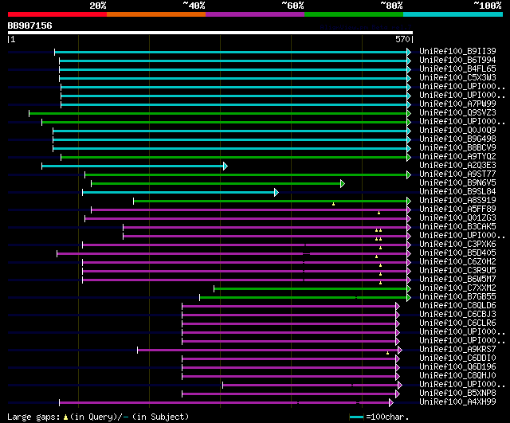The image size is (510, 423).
Task: Click the purple arrowhead ending the B5XNP8 alignment
Action: click(398, 394)
